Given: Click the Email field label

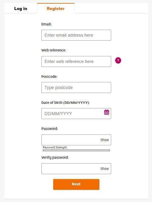Looking at the screenshot, I should (x=47, y=24).
